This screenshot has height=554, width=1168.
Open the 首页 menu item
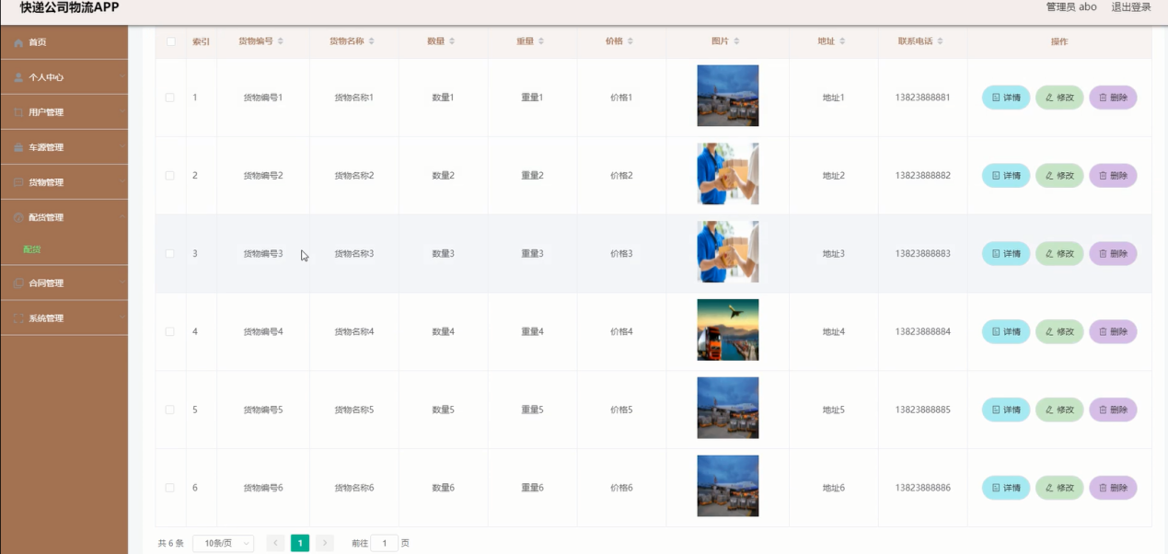[64, 42]
